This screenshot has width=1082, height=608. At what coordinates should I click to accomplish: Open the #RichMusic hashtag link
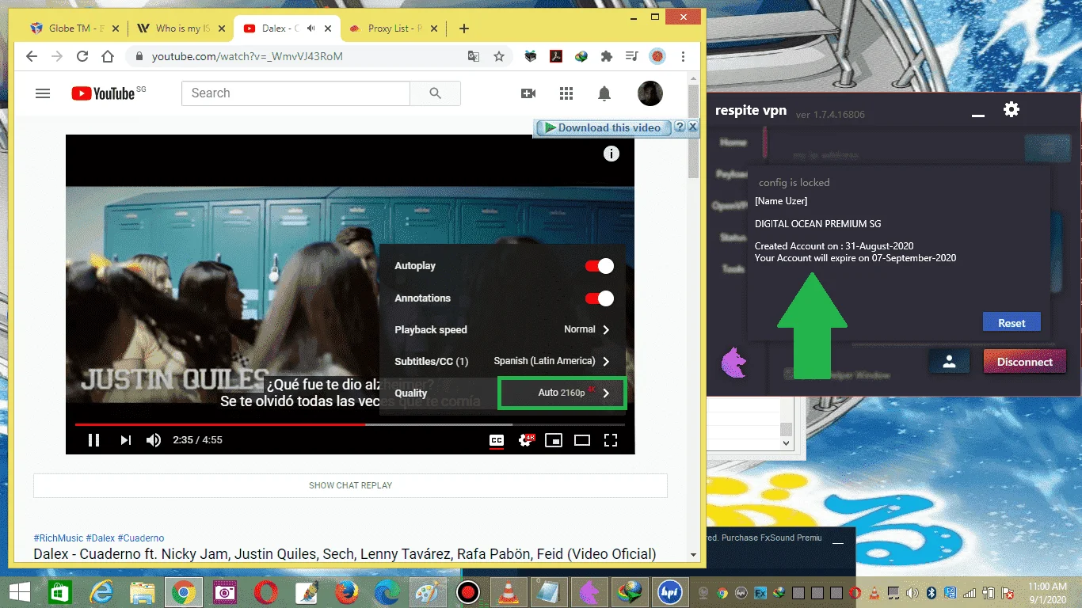click(59, 538)
